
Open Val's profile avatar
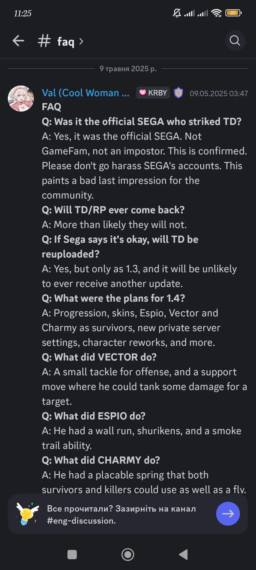coord(21,99)
